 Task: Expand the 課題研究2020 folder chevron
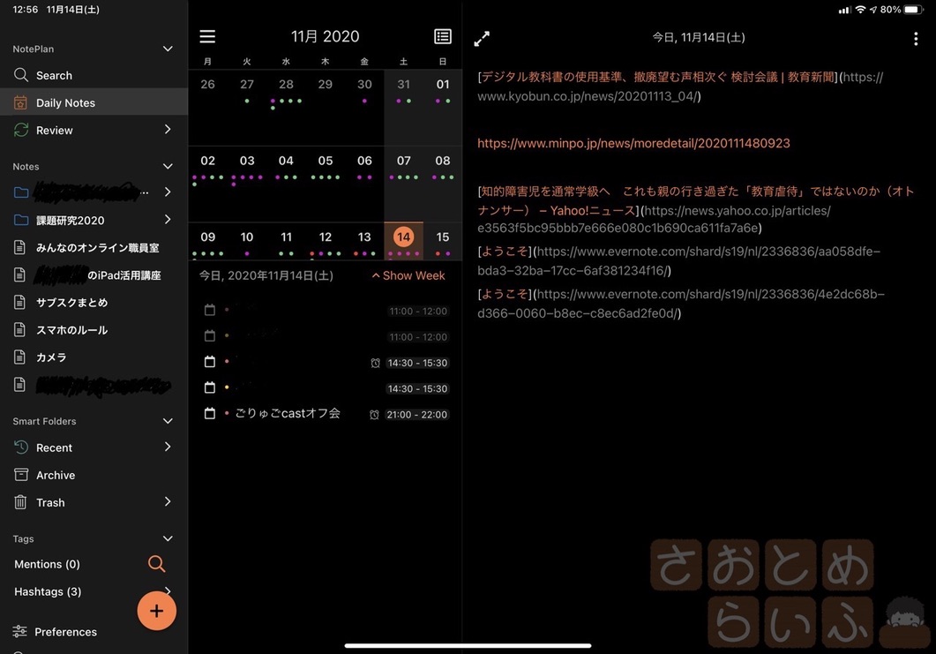(x=168, y=220)
